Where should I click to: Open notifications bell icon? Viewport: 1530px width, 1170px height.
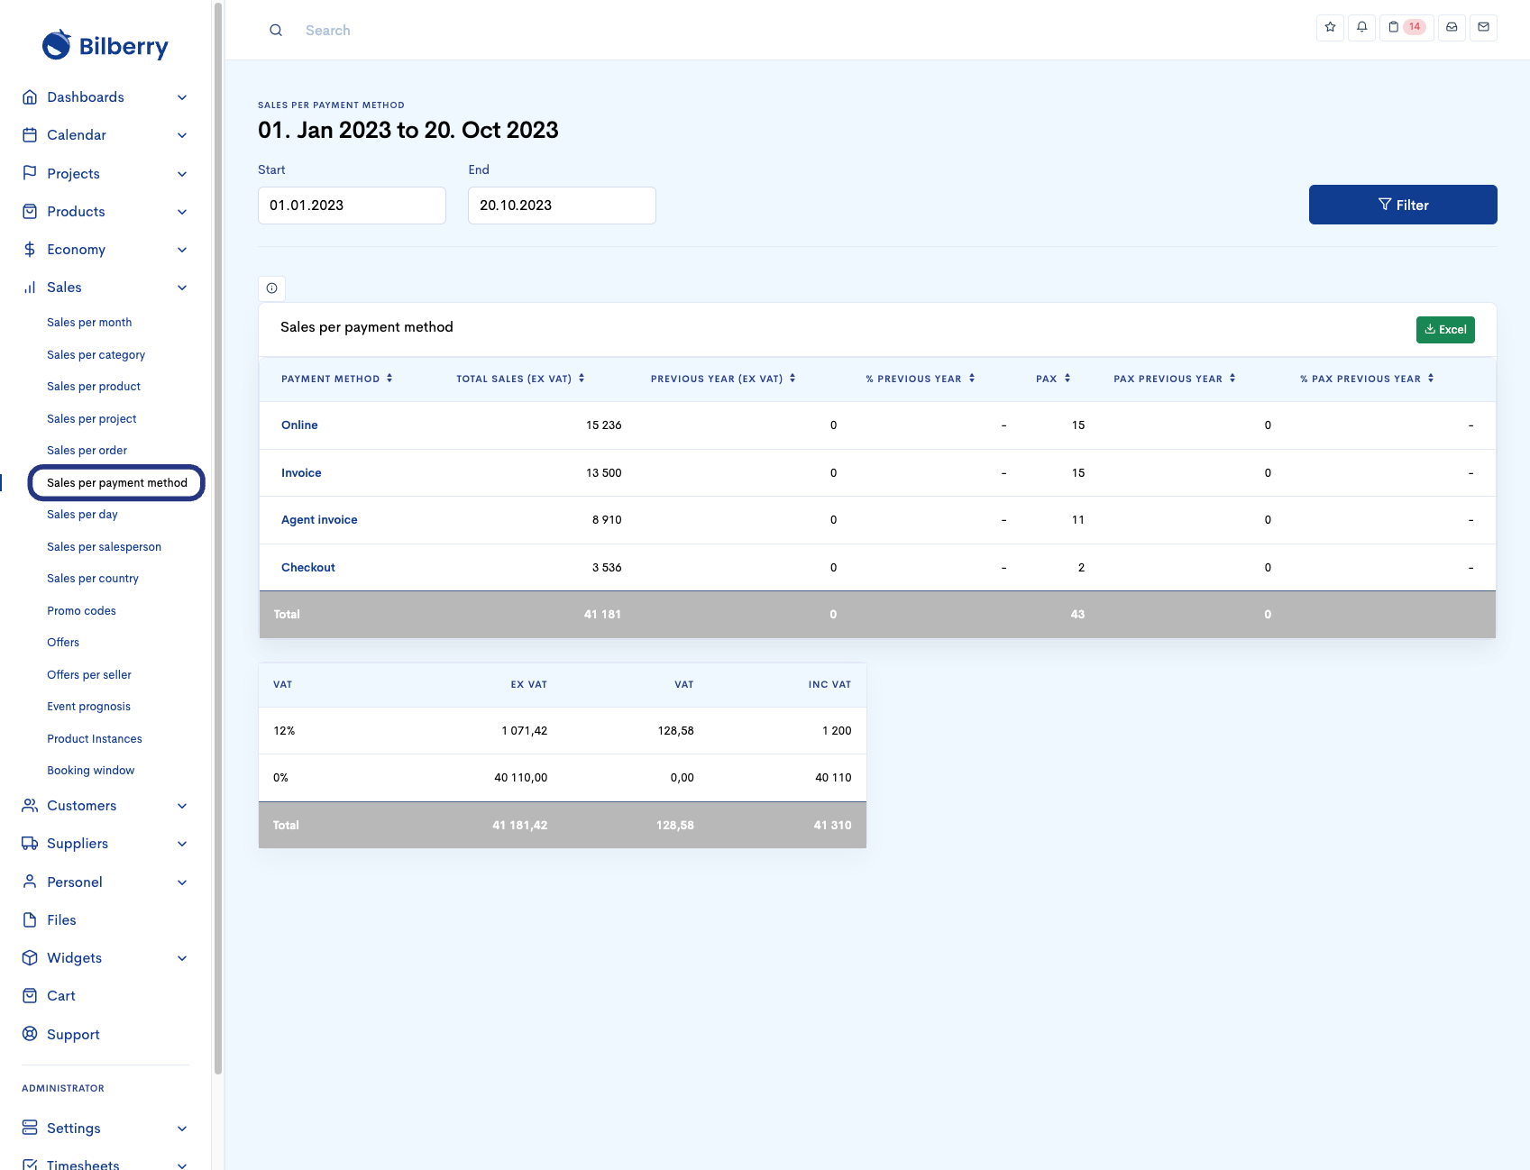point(1361,27)
